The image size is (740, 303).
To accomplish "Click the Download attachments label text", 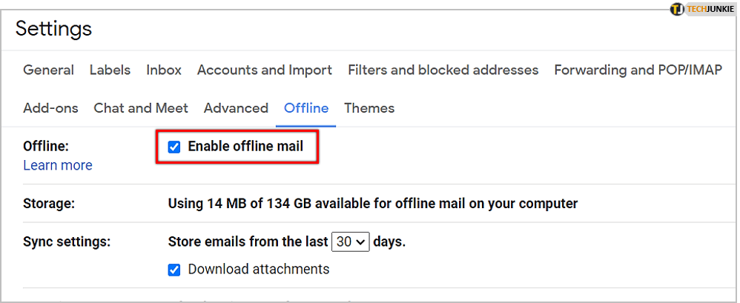I will (x=259, y=269).
